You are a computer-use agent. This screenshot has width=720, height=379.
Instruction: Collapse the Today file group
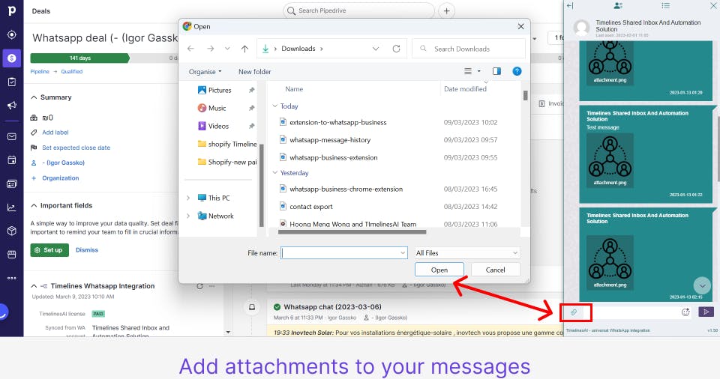click(275, 106)
